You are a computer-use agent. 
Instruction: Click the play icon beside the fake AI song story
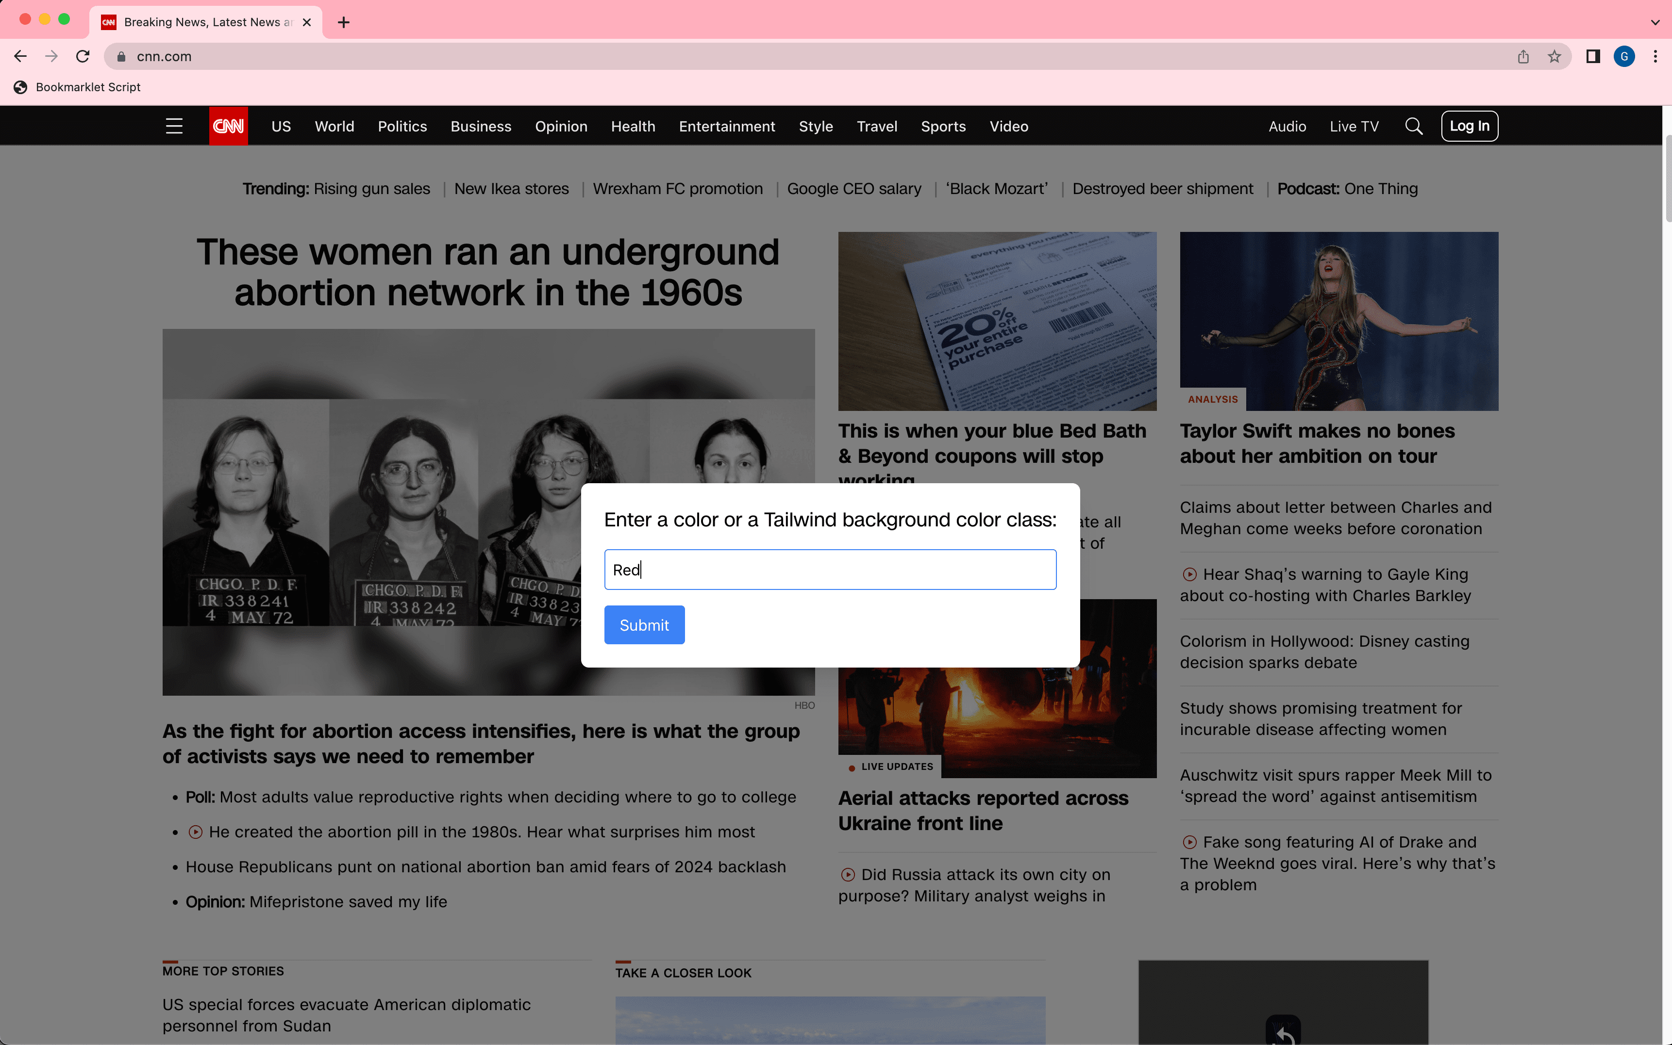[1190, 842]
